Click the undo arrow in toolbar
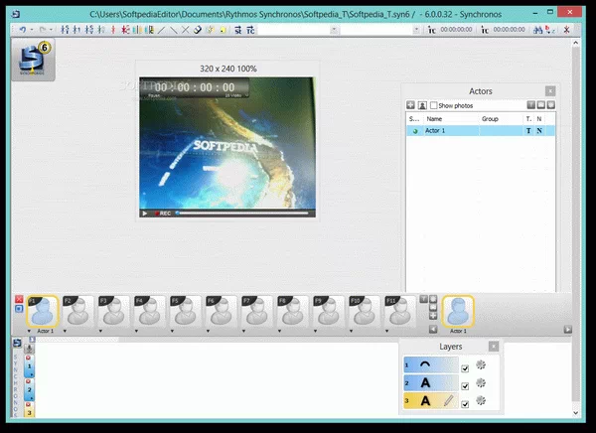 (x=22, y=30)
